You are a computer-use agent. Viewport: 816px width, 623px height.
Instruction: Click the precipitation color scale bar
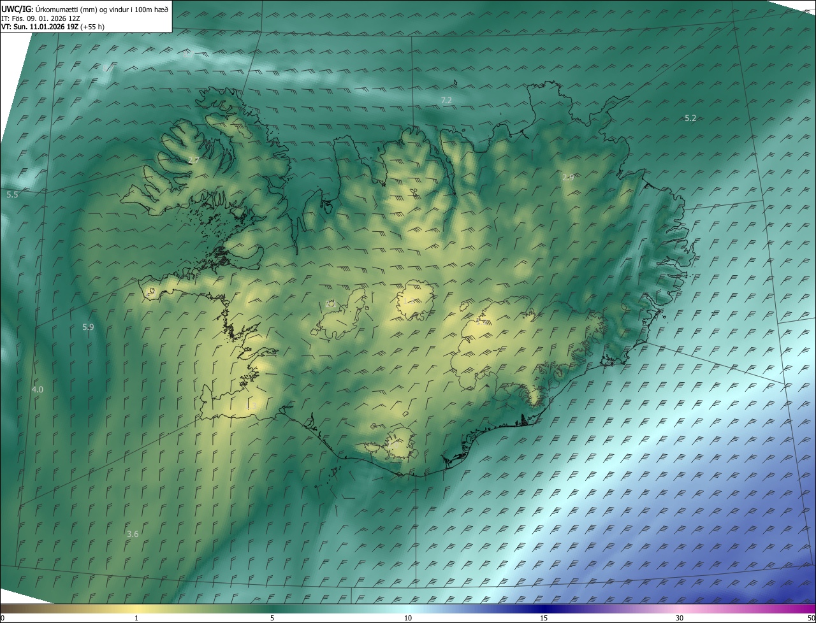[408, 608]
